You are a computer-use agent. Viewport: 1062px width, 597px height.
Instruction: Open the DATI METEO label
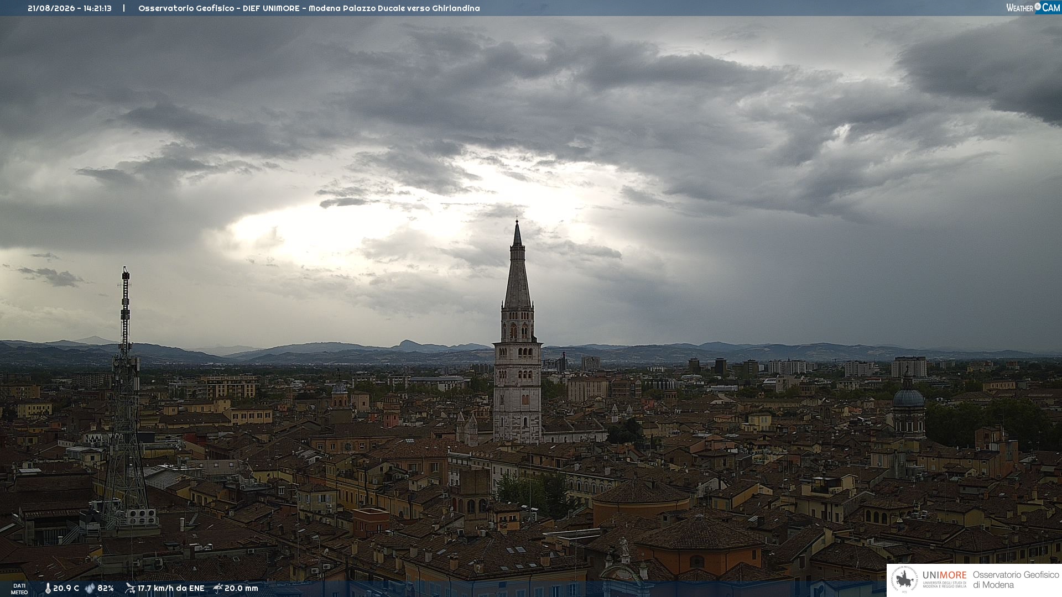[19, 589]
